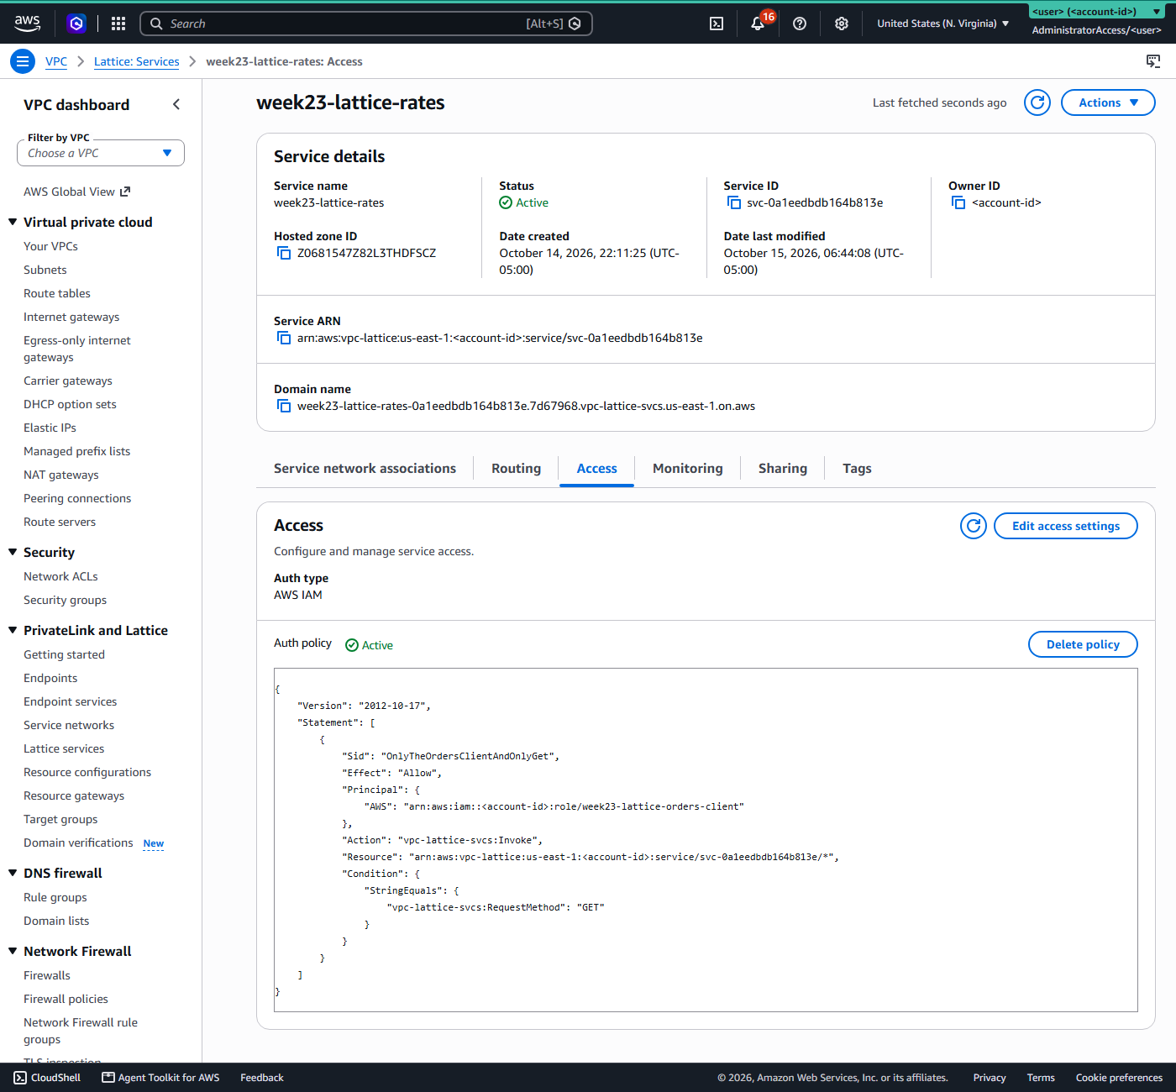Open the Choose a VPC filter dropdown
1176x1092 pixels.
[101, 153]
